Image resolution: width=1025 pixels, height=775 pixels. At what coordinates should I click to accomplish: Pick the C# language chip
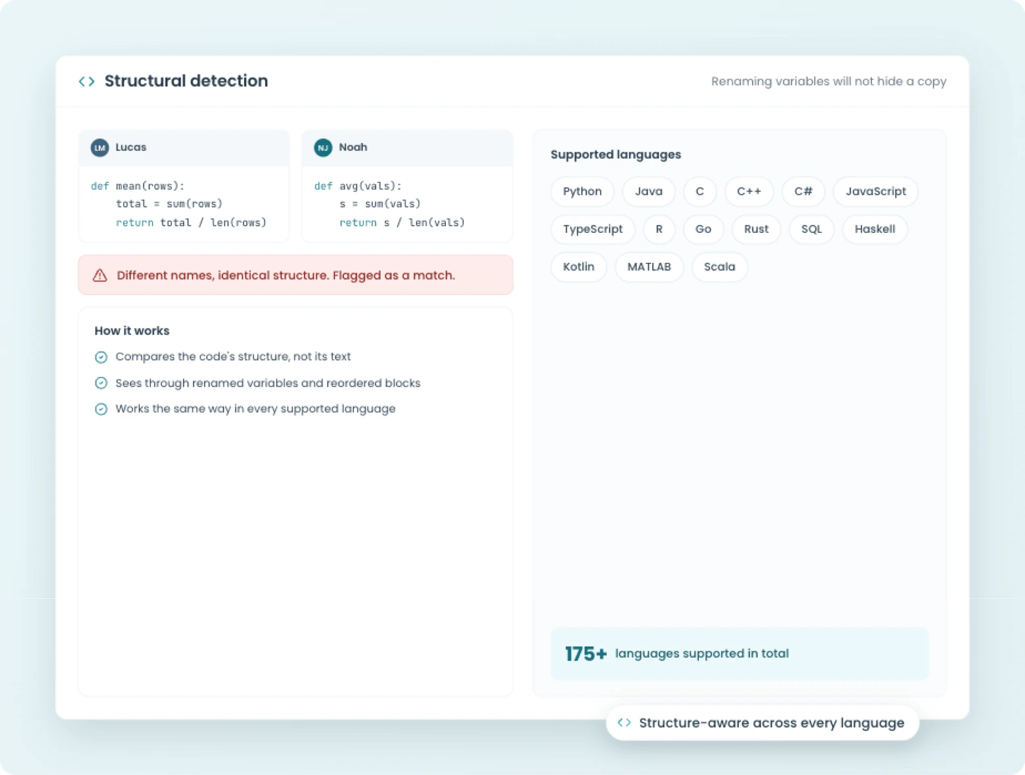pos(803,192)
